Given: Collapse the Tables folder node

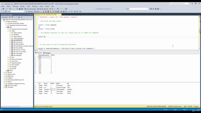Looking at the screenshot, I should [x=8, y=31].
